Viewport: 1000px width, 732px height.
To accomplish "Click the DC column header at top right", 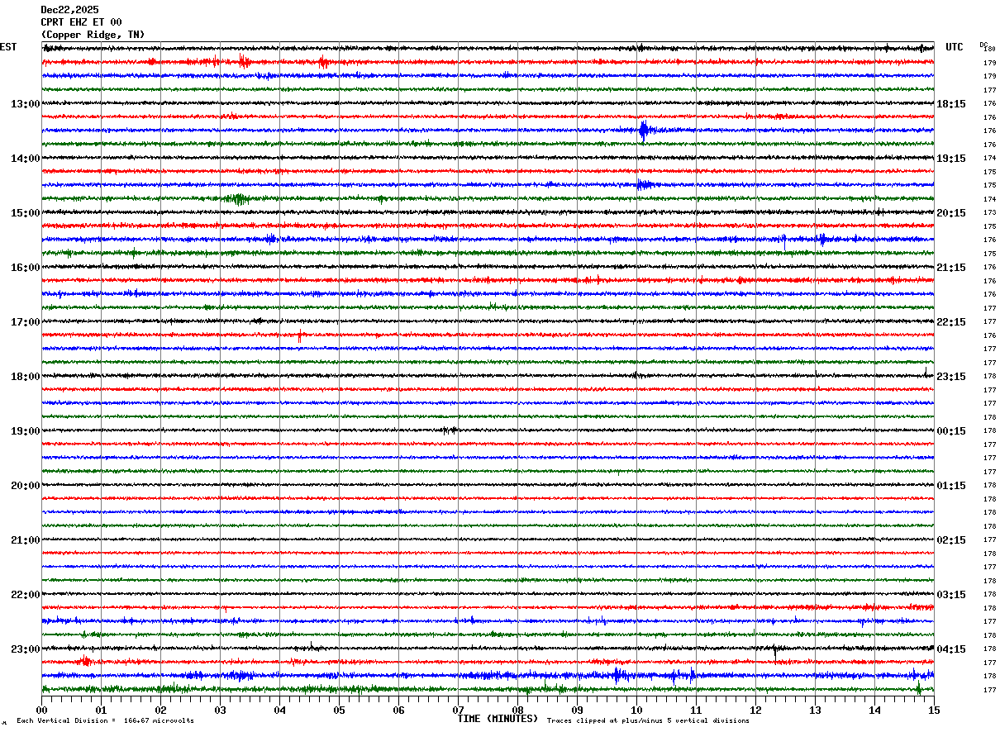I will pos(983,45).
